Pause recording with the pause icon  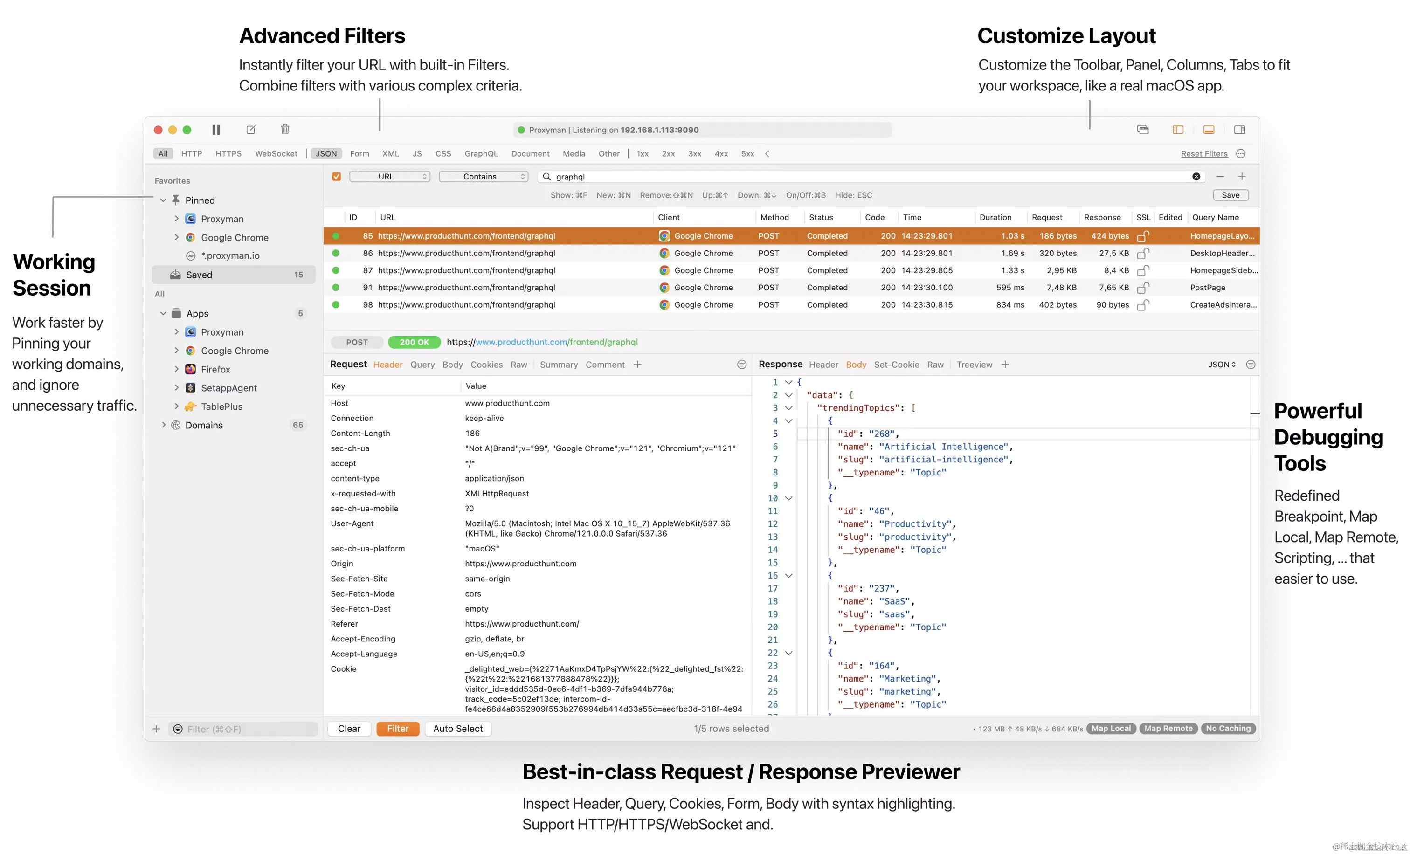[x=216, y=130]
